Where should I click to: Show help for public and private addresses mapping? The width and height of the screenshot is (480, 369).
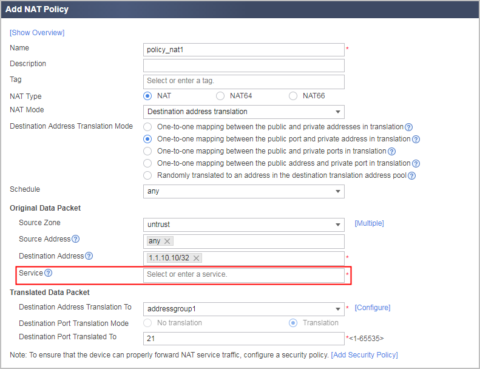(x=408, y=127)
